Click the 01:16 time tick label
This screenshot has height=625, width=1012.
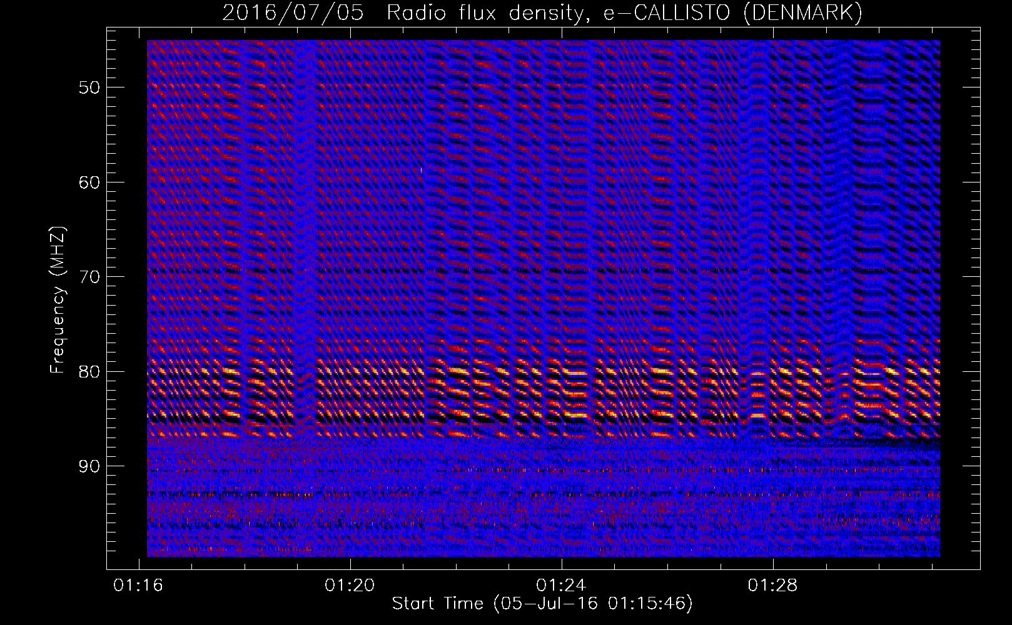tap(138, 585)
